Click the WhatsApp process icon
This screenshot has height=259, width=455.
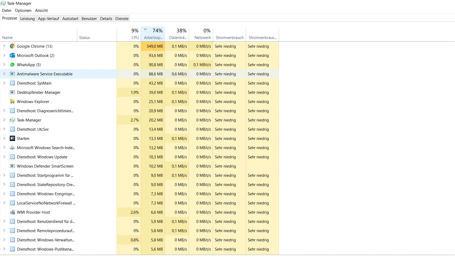(12, 65)
